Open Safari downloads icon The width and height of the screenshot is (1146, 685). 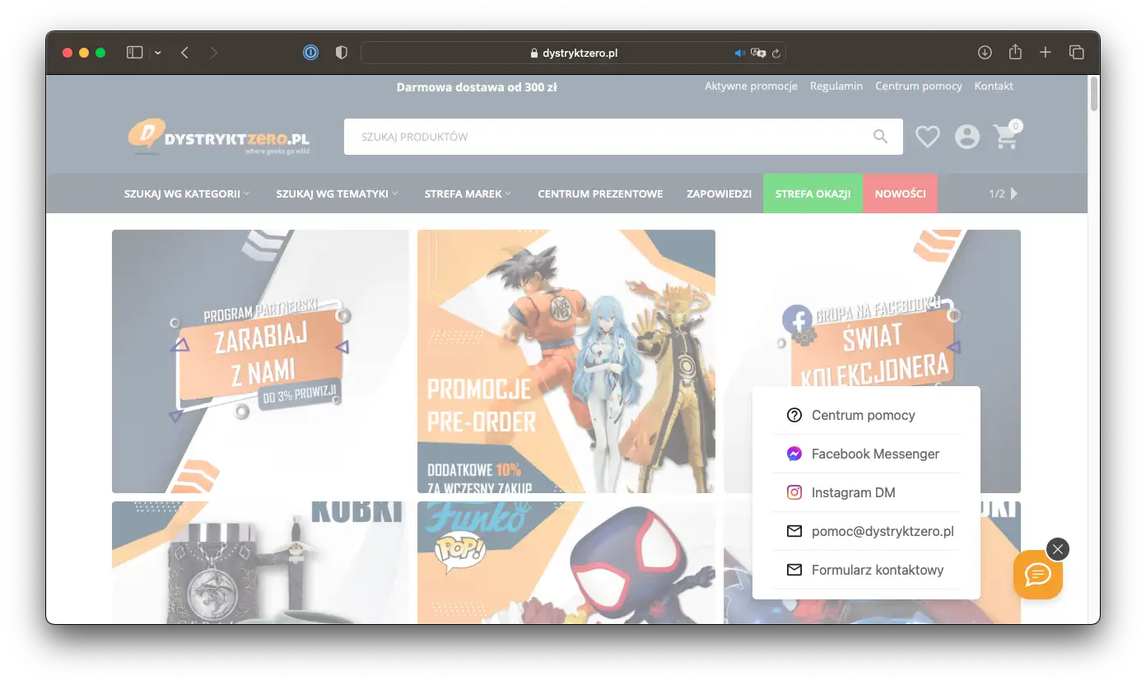click(x=985, y=53)
